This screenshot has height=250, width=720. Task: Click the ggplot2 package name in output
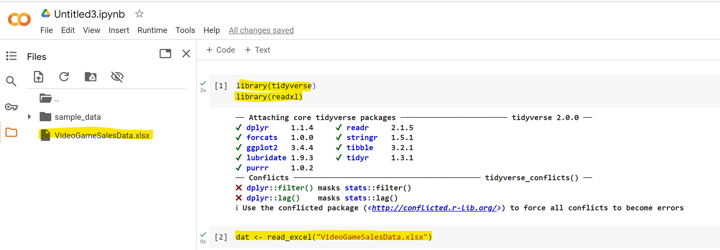tap(262, 148)
